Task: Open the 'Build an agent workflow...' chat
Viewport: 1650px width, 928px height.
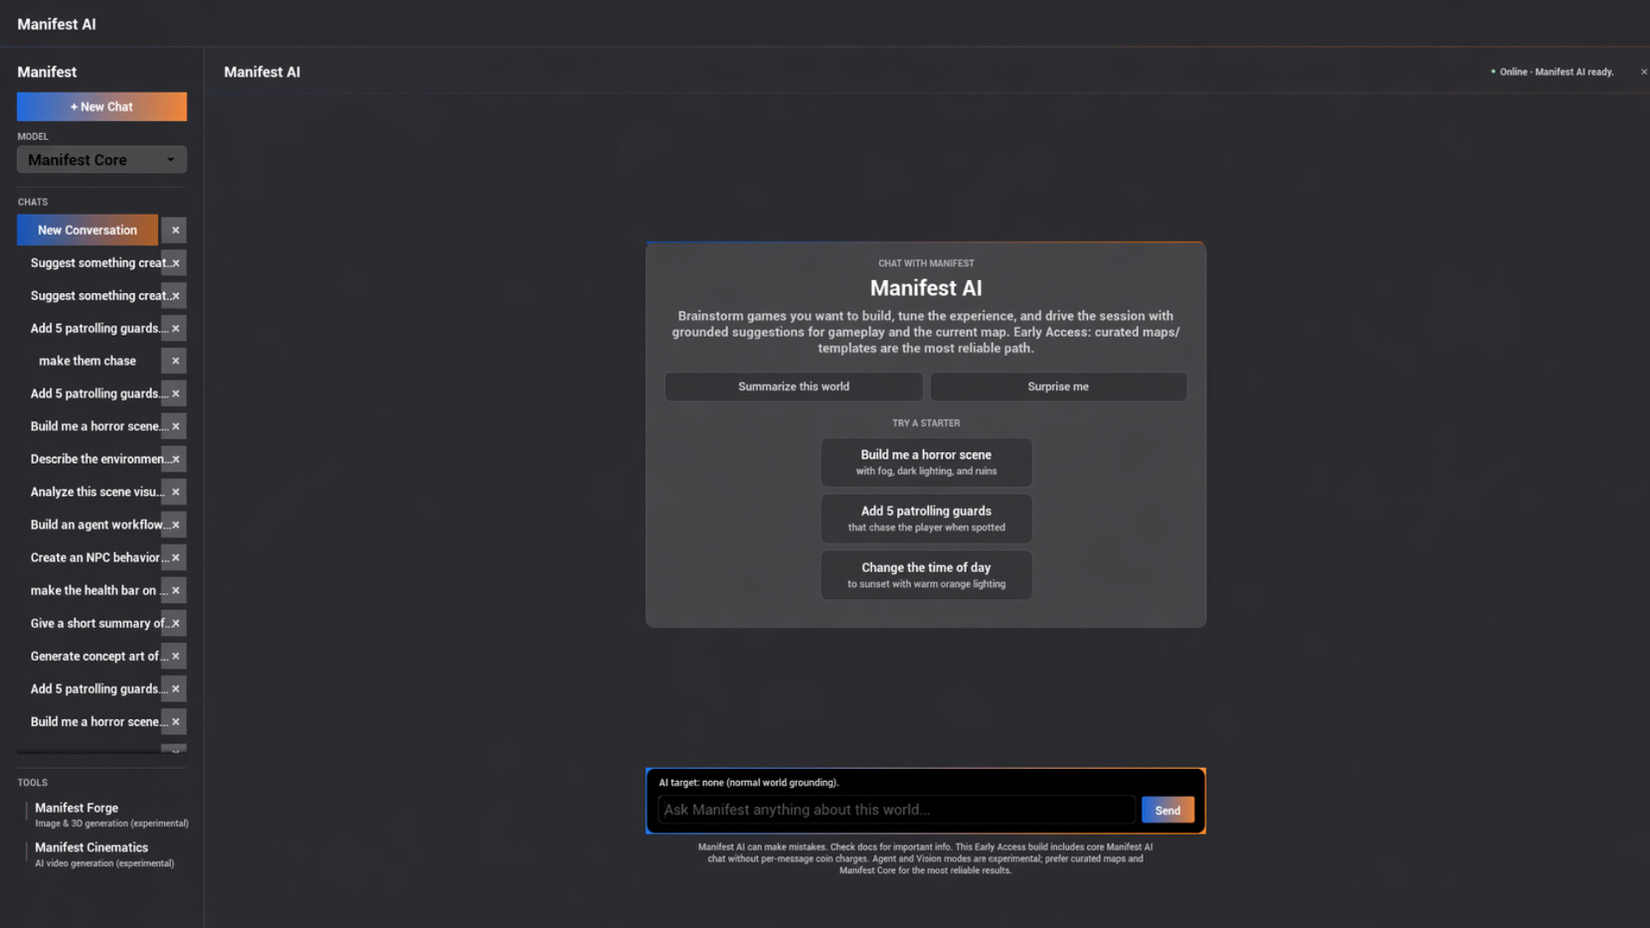Action: point(88,525)
